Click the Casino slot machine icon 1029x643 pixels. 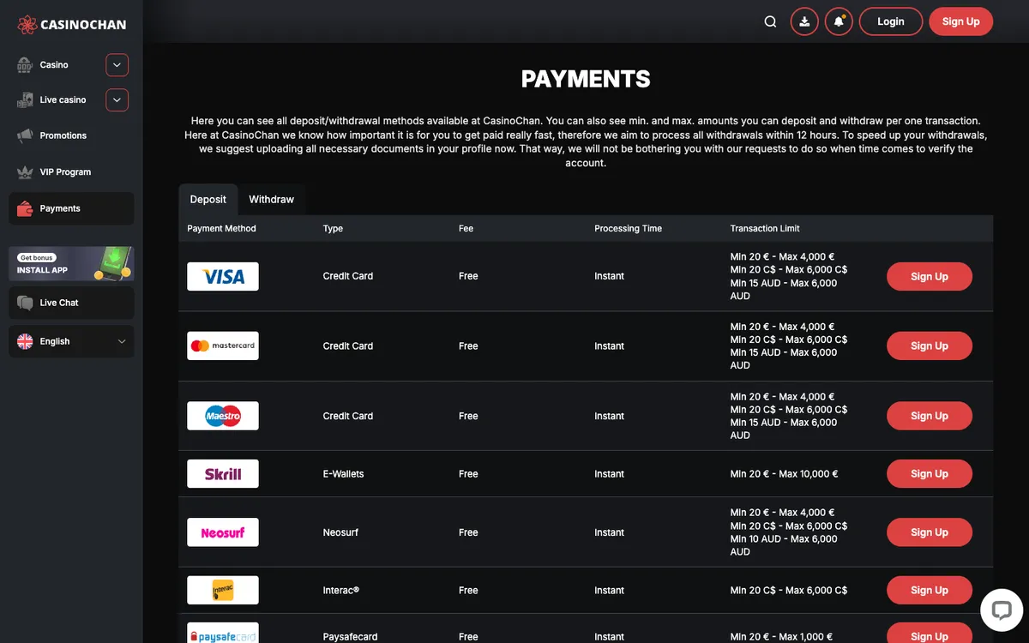pyautogui.click(x=25, y=64)
